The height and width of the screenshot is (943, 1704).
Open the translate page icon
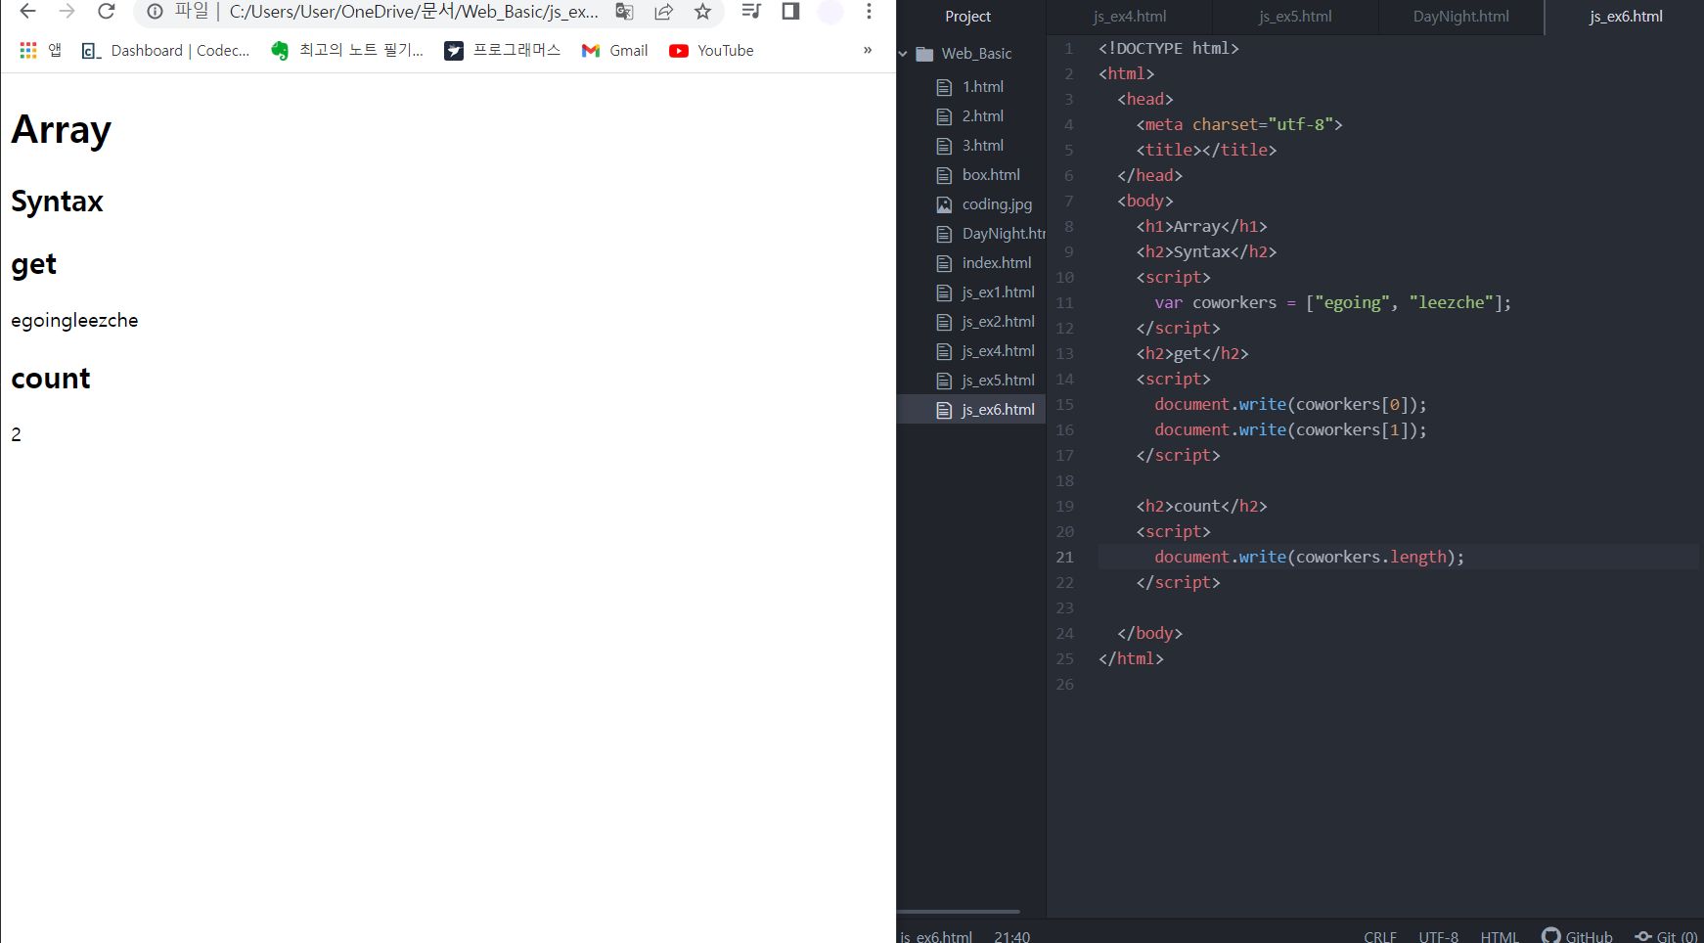click(624, 12)
